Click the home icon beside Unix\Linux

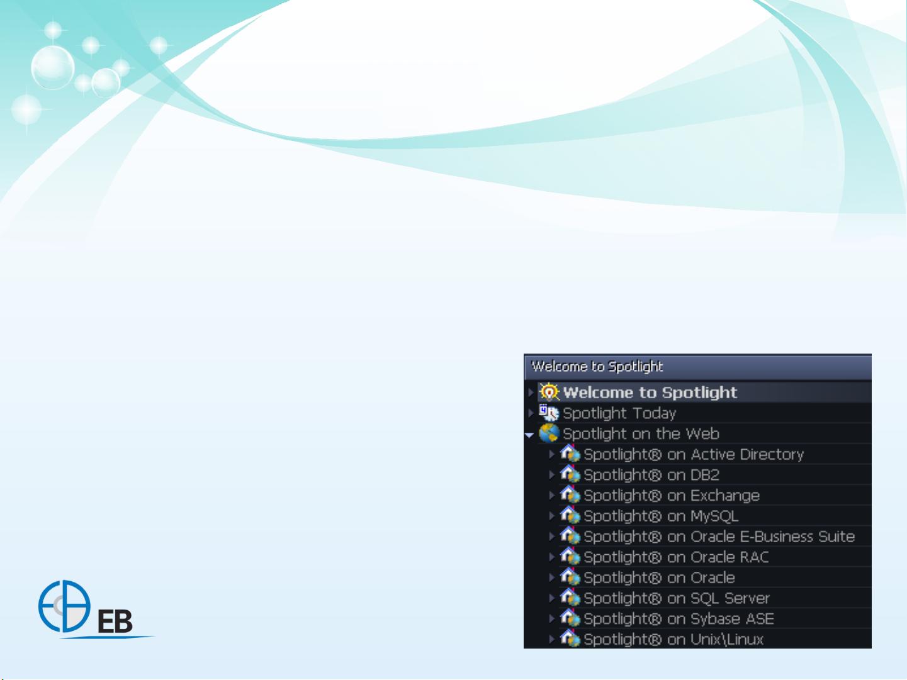click(570, 638)
